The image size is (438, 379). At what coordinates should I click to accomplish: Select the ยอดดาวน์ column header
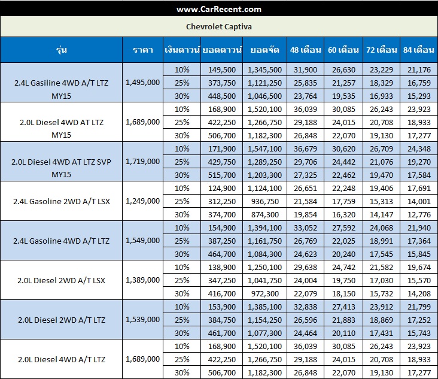click(220, 50)
